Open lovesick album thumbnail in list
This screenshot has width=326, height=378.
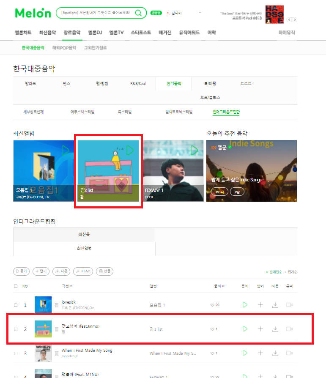coord(43,305)
